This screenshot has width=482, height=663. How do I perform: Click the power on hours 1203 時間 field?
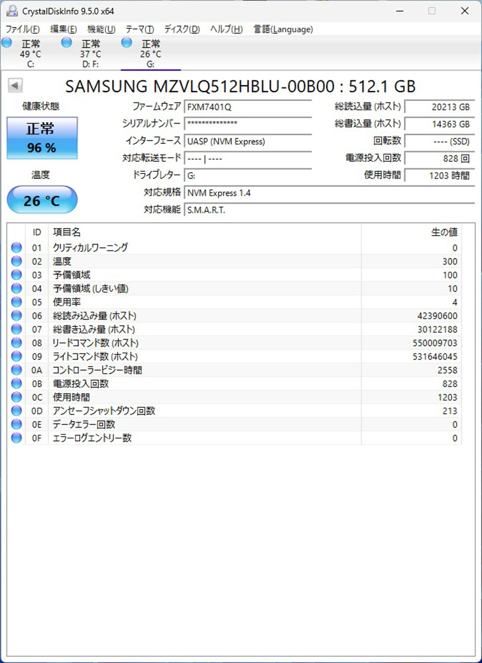pyautogui.click(x=440, y=176)
